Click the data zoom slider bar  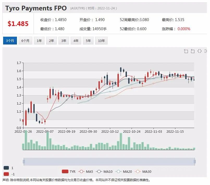[x=109, y=162]
